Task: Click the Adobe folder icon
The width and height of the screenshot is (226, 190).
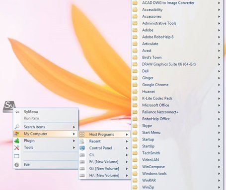Action: 135,30
